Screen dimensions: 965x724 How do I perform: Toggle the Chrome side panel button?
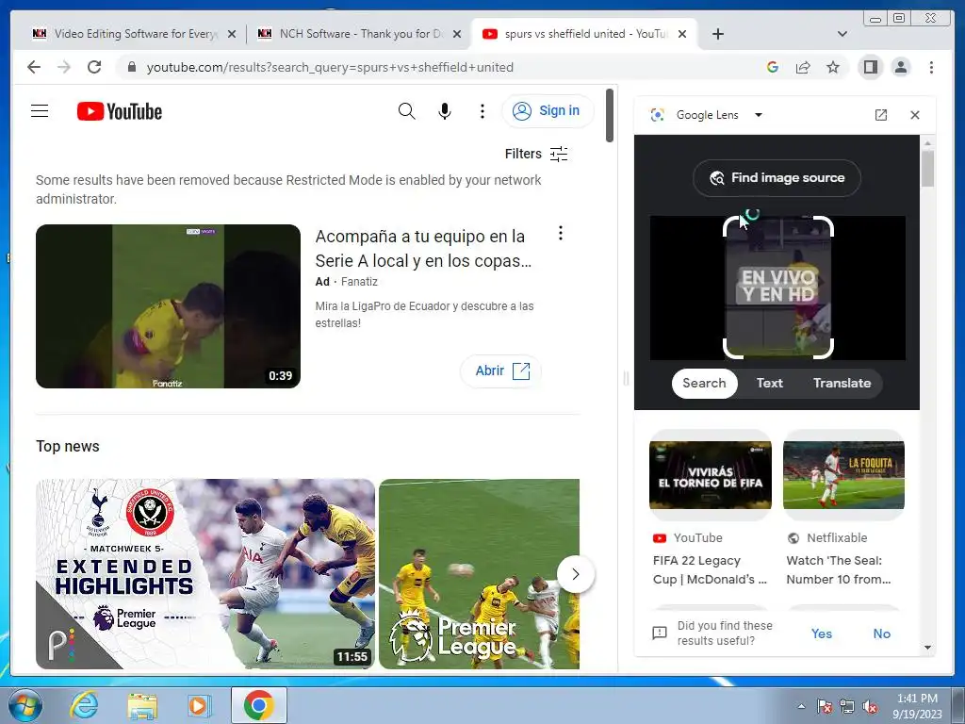[x=870, y=67]
